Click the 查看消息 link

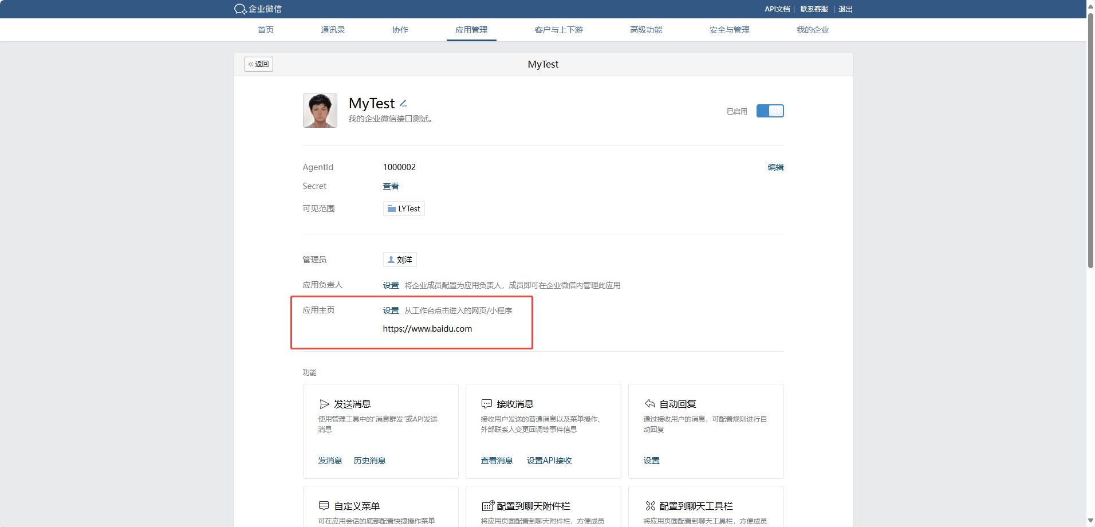click(x=497, y=461)
